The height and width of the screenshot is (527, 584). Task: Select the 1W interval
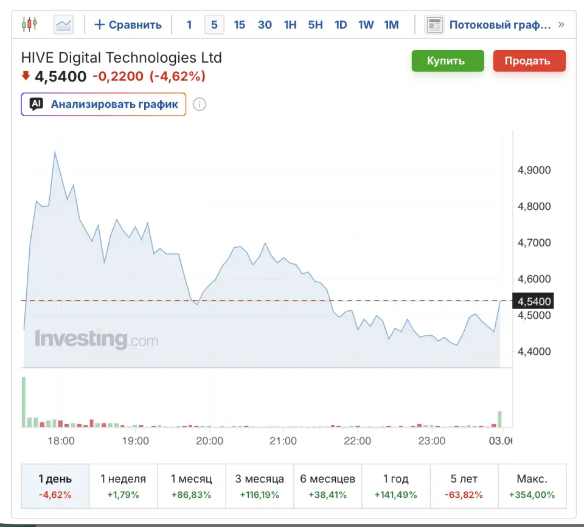point(366,25)
